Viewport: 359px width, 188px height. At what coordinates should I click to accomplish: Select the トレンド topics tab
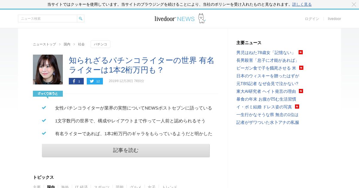coord(170,187)
